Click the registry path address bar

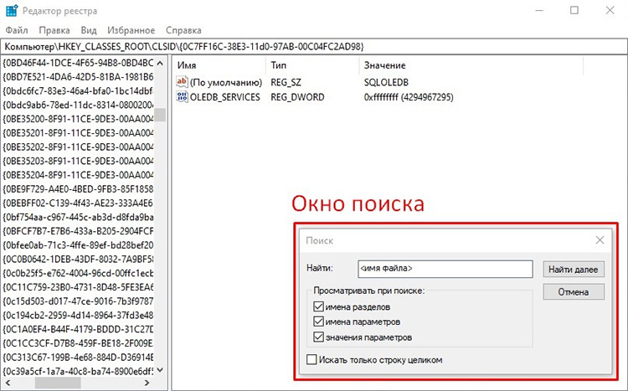pos(313,45)
